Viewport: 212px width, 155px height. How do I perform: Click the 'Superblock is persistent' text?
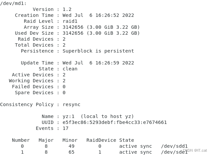[98, 51]
